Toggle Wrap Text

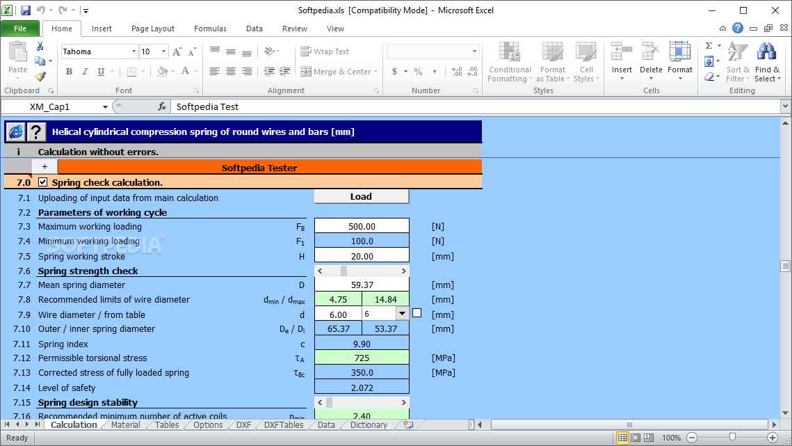(x=325, y=51)
